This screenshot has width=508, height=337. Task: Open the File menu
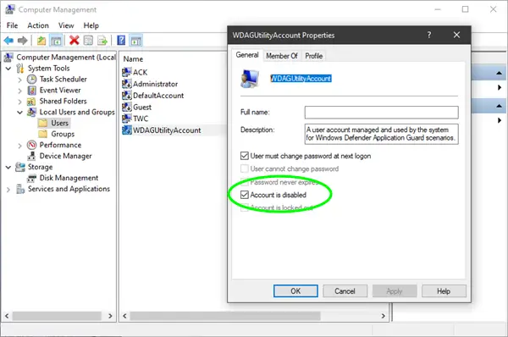coord(13,25)
